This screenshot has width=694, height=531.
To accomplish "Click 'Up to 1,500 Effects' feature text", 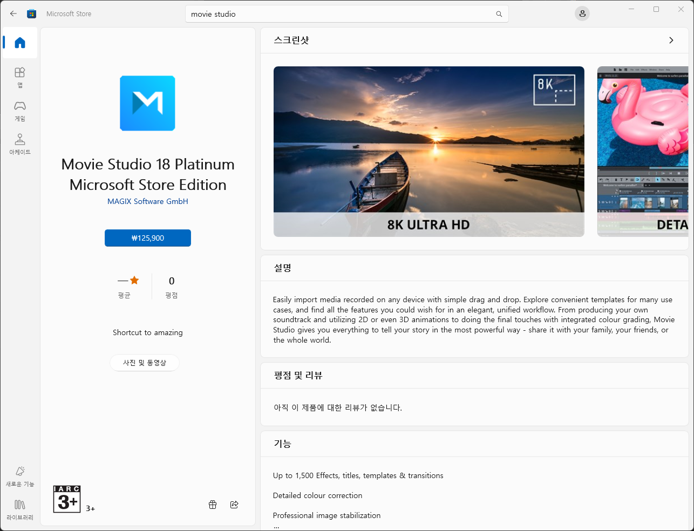I will pos(358,475).
